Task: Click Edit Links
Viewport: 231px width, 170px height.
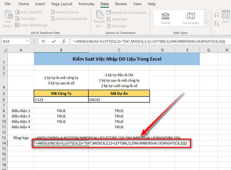Action: [x=116, y=26]
